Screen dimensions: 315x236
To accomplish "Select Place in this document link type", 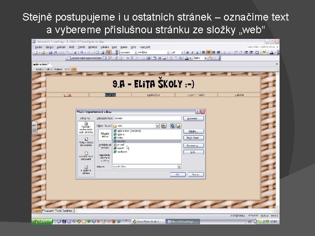I will (x=86, y=142).
